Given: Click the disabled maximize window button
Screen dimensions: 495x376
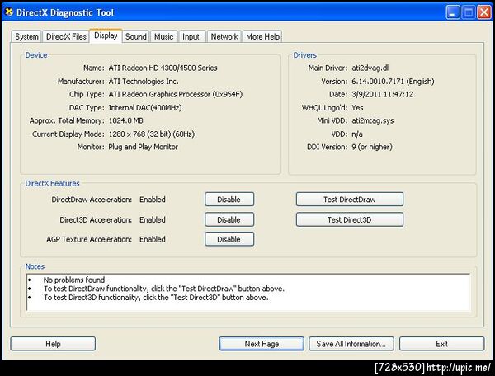Looking at the screenshot, I should (469, 12).
